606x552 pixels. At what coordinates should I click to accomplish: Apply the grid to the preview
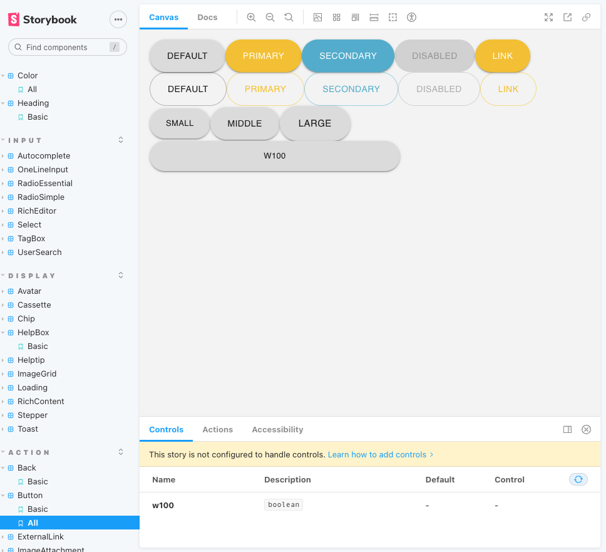click(x=337, y=18)
